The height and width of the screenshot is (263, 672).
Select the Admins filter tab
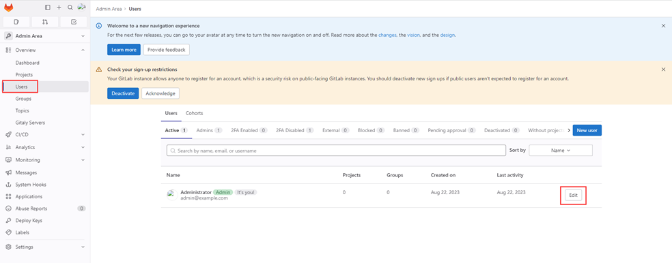(209, 130)
